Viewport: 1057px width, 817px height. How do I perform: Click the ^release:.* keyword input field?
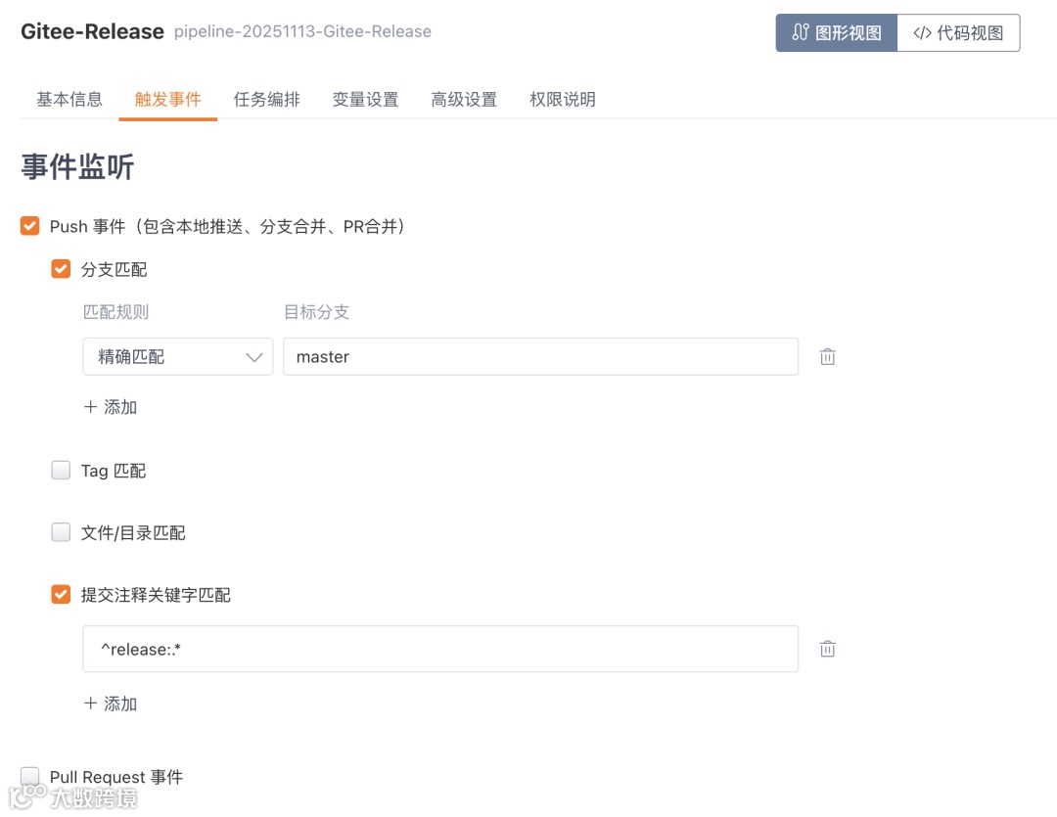pyautogui.click(x=440, y=649)
